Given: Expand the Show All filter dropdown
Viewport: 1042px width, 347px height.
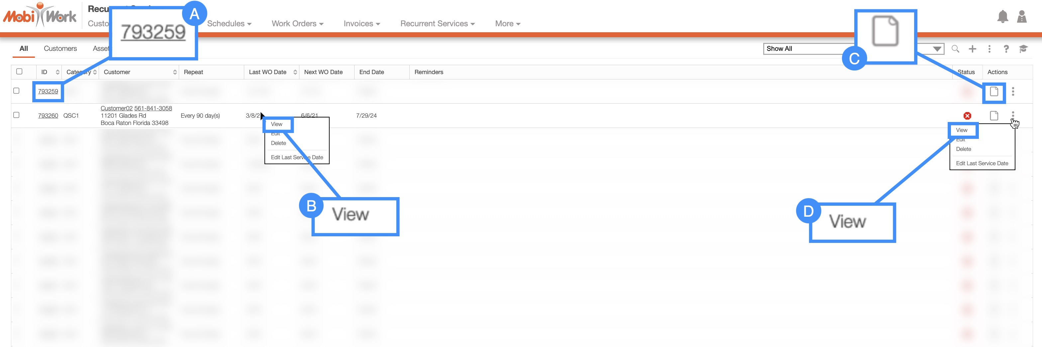Looking at the screenshot, I should (x=936, y=49).
